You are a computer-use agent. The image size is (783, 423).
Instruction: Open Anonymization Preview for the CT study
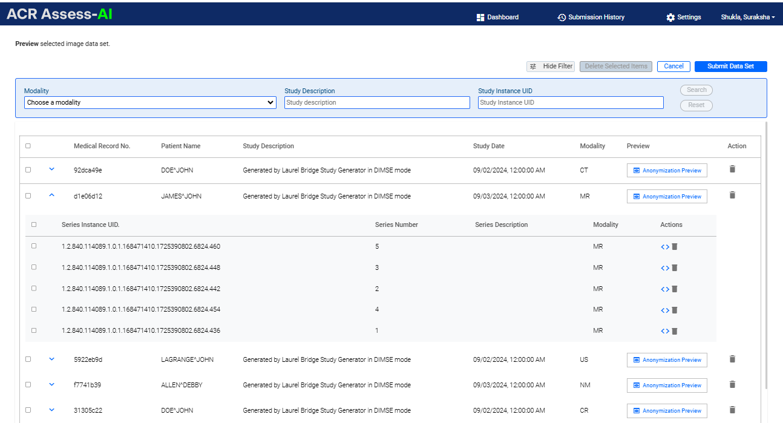coord(667,171)
